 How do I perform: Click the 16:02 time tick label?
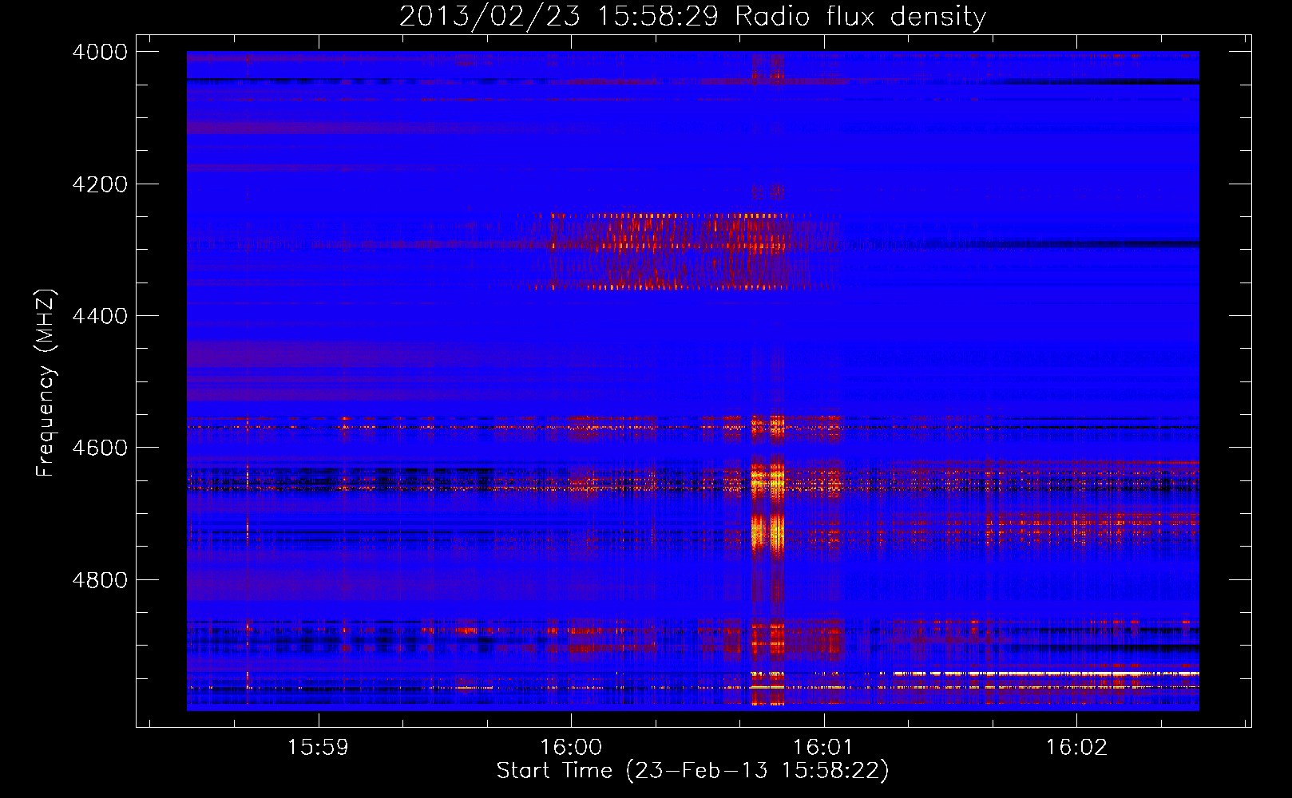tap(1076, 748)
